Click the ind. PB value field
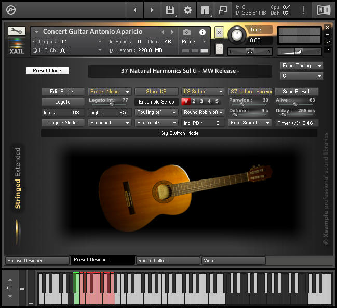 point(203,123)
